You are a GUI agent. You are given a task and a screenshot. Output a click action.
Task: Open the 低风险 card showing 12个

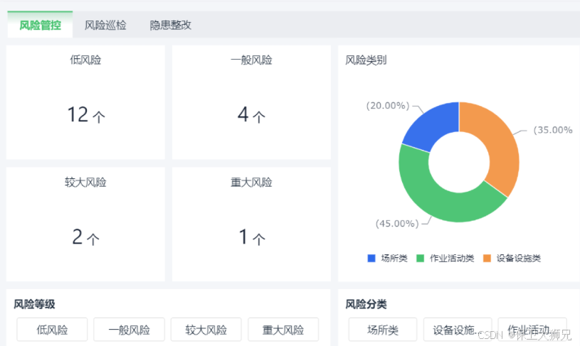click(x=85, y=102)
